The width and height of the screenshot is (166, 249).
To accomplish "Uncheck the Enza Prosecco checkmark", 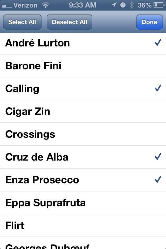I will (158, 179).
